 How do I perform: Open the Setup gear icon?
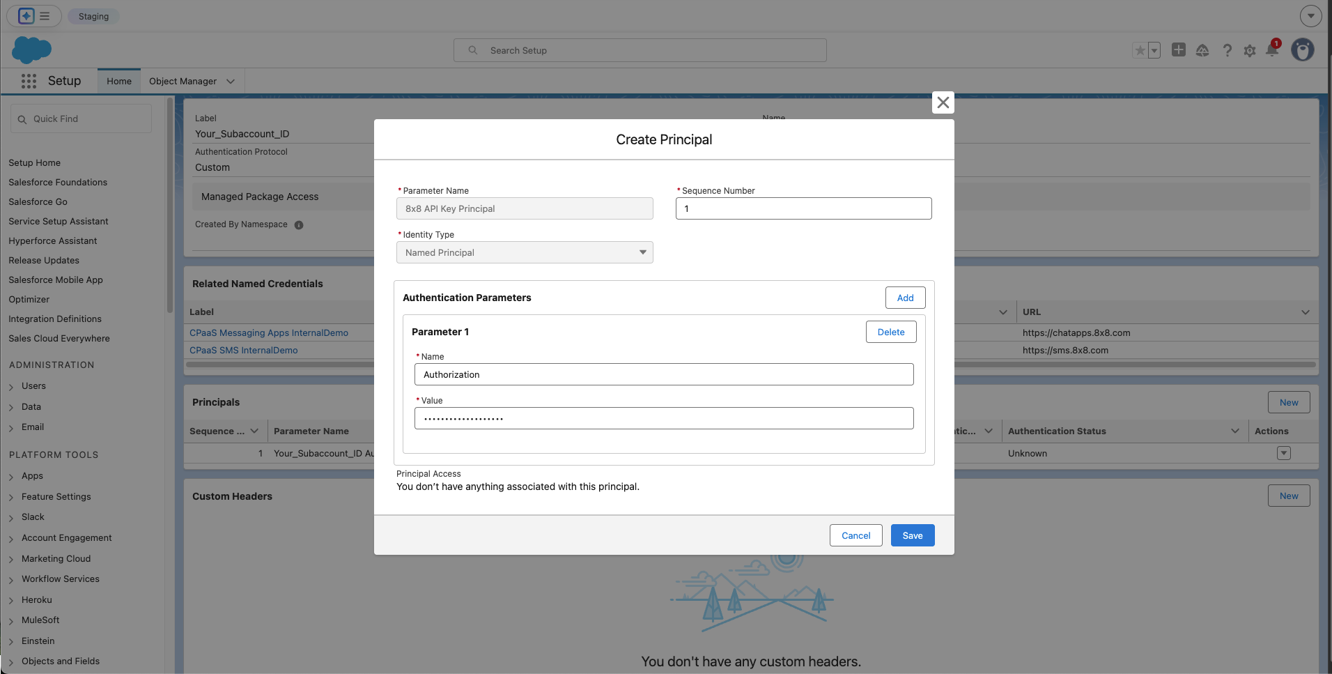point(1250,50)
